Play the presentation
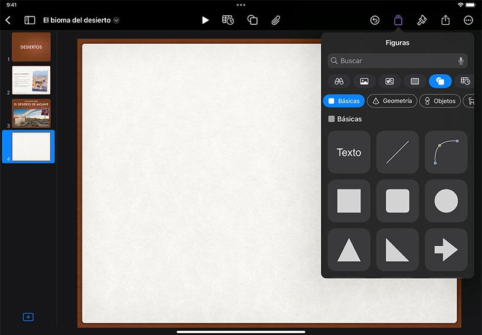This screenshot has height=335, width=482. (x=205, y=20)
